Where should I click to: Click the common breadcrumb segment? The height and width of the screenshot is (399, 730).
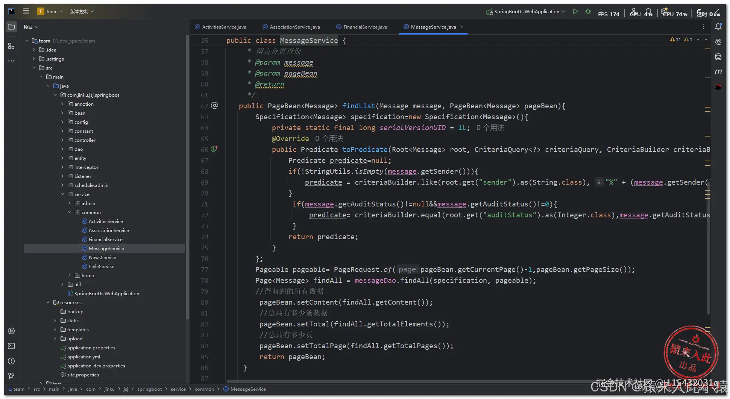204,389
